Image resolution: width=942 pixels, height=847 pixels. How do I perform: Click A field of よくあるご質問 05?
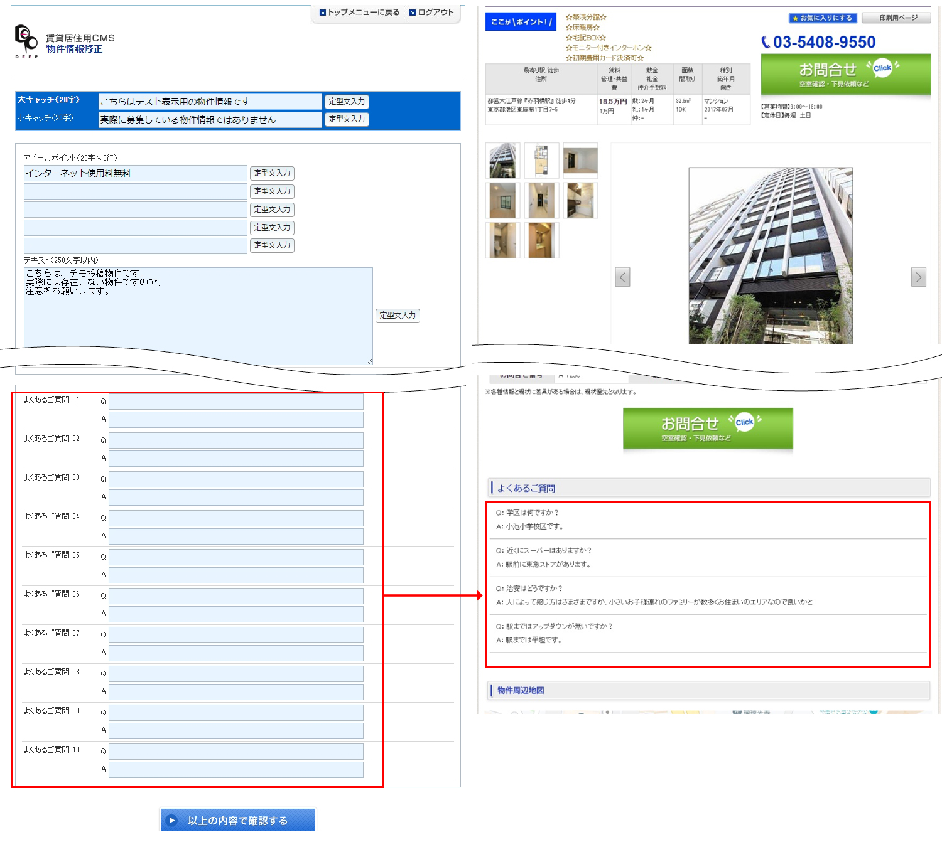coord(236,575)
